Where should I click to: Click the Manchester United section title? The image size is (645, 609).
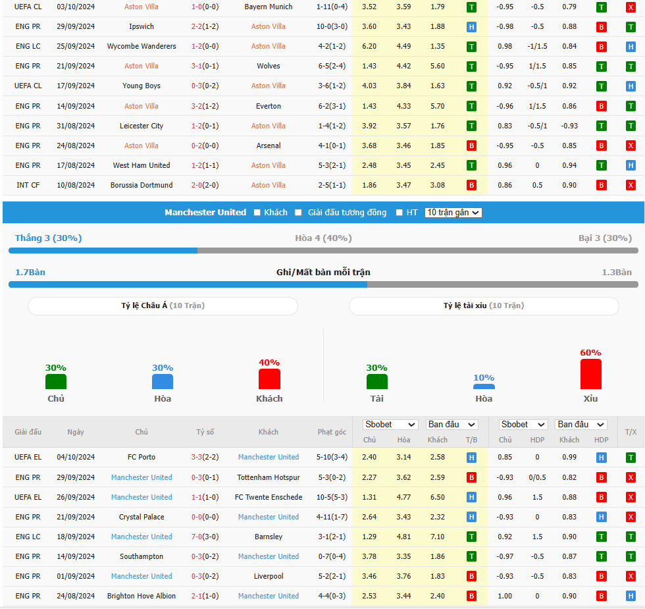[x=205, y=213]
